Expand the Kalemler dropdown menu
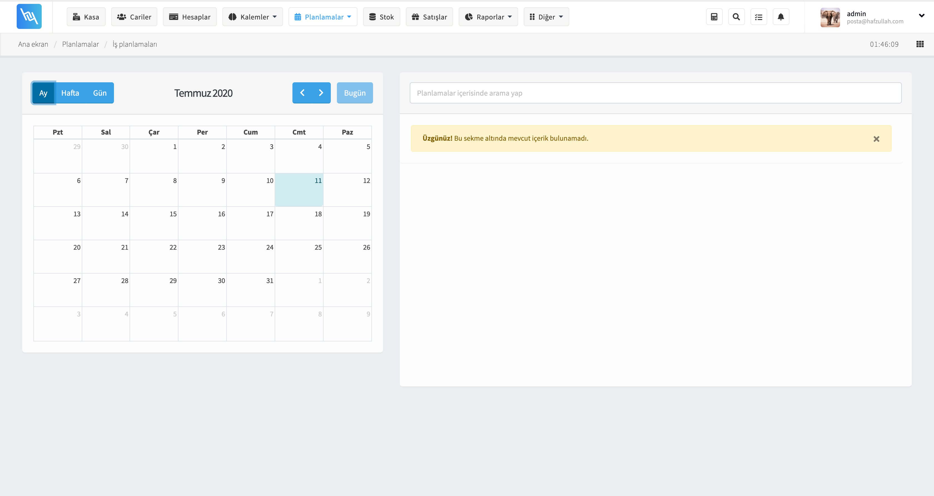The image size is (934, 496). click(x=252, y=17)
